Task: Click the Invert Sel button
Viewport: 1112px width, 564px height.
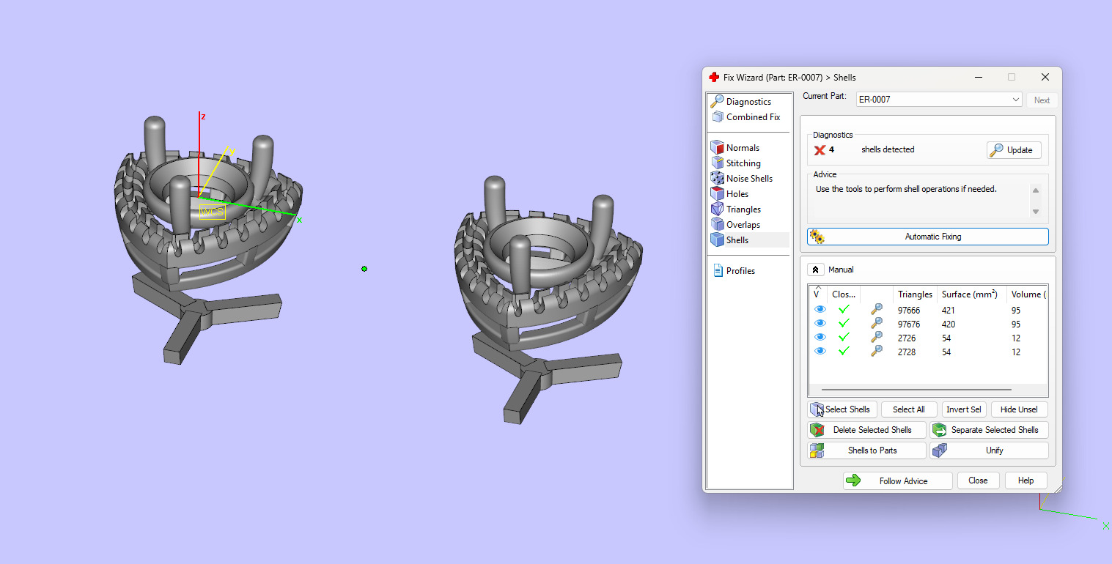Action: tap(964, 409)
